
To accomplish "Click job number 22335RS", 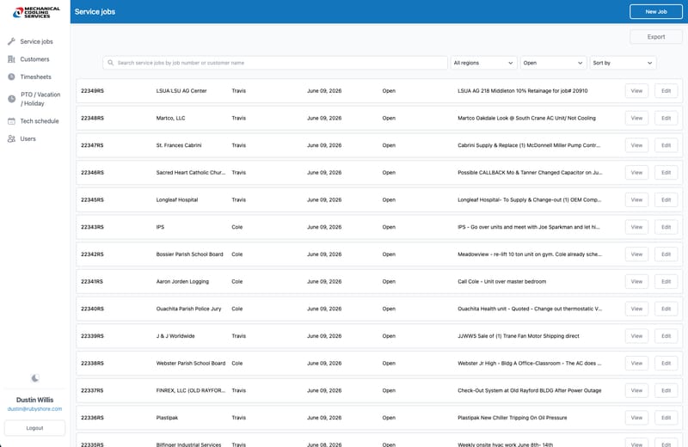I will [92, 444].
